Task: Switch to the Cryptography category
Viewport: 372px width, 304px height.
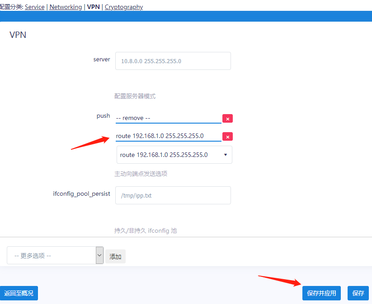Action: [124, 7]
